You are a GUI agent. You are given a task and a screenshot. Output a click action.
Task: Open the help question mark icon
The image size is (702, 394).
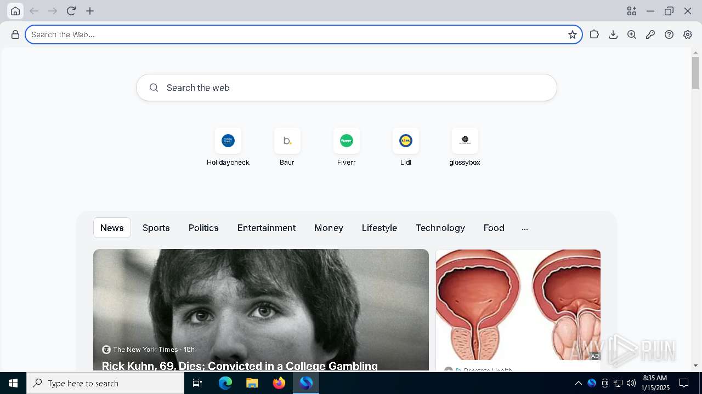click(669, 34)
